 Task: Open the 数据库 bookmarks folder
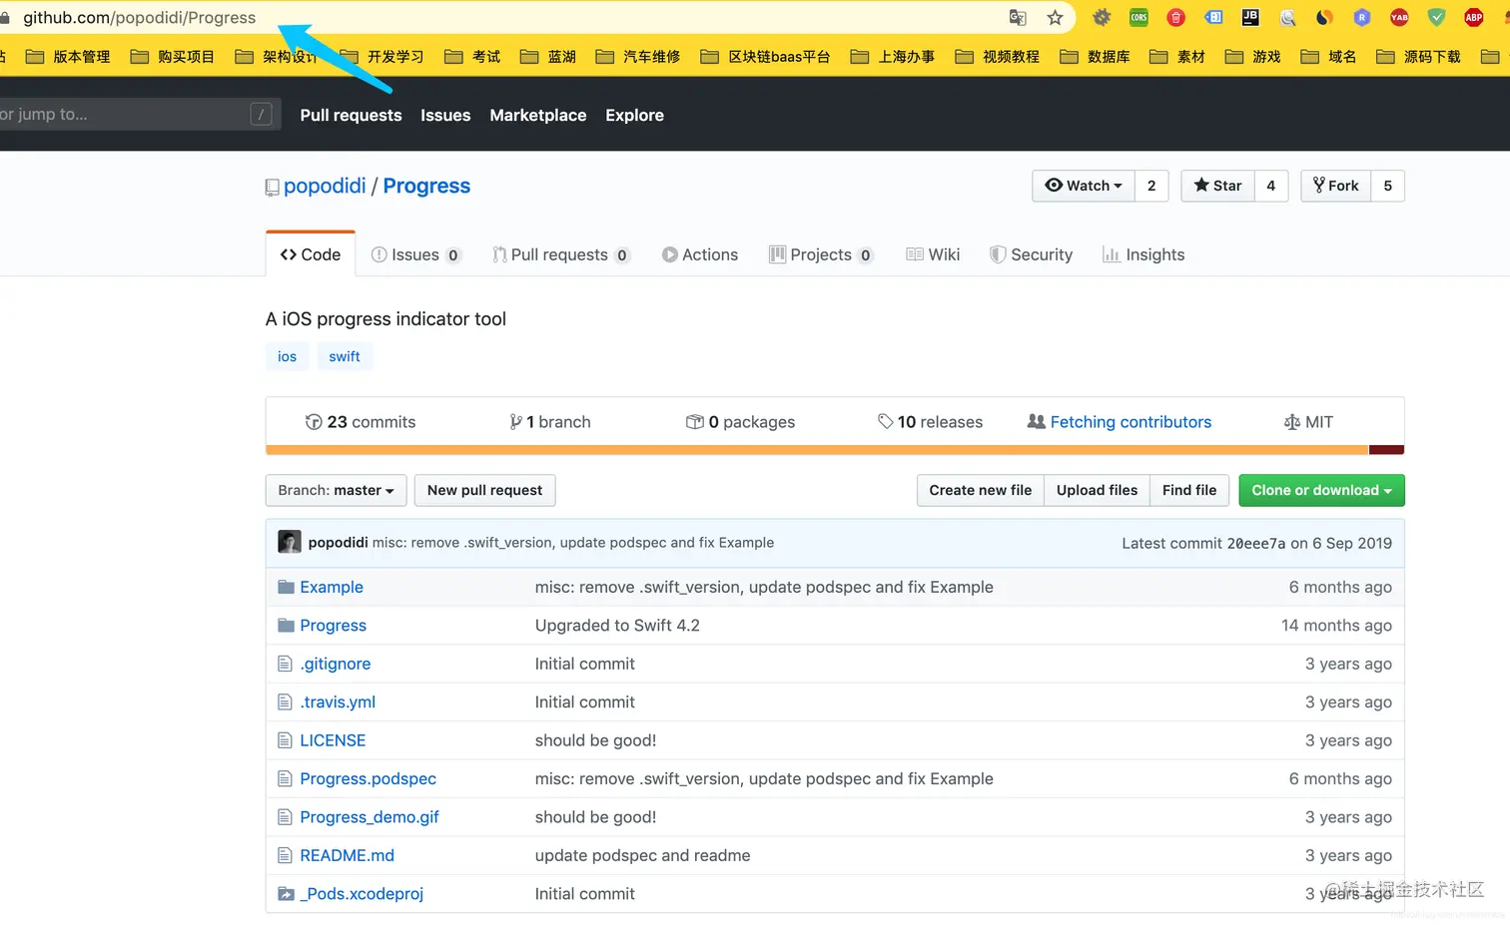click(1096, 57)
